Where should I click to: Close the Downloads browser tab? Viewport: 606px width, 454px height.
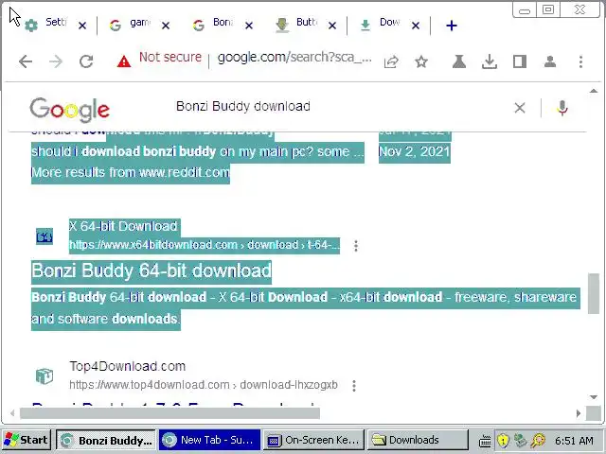pyautogui.click(x=416, y=26)
